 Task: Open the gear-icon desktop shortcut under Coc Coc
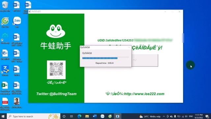click(5, 38)
